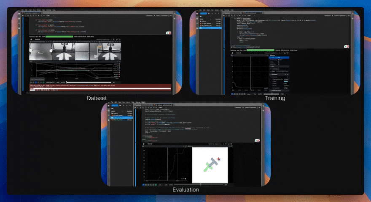The width and height of the screenshot is (371, 202).
Task: Toggle the green-red pill switch in Training notebook cell
Action: click(347, 47)
